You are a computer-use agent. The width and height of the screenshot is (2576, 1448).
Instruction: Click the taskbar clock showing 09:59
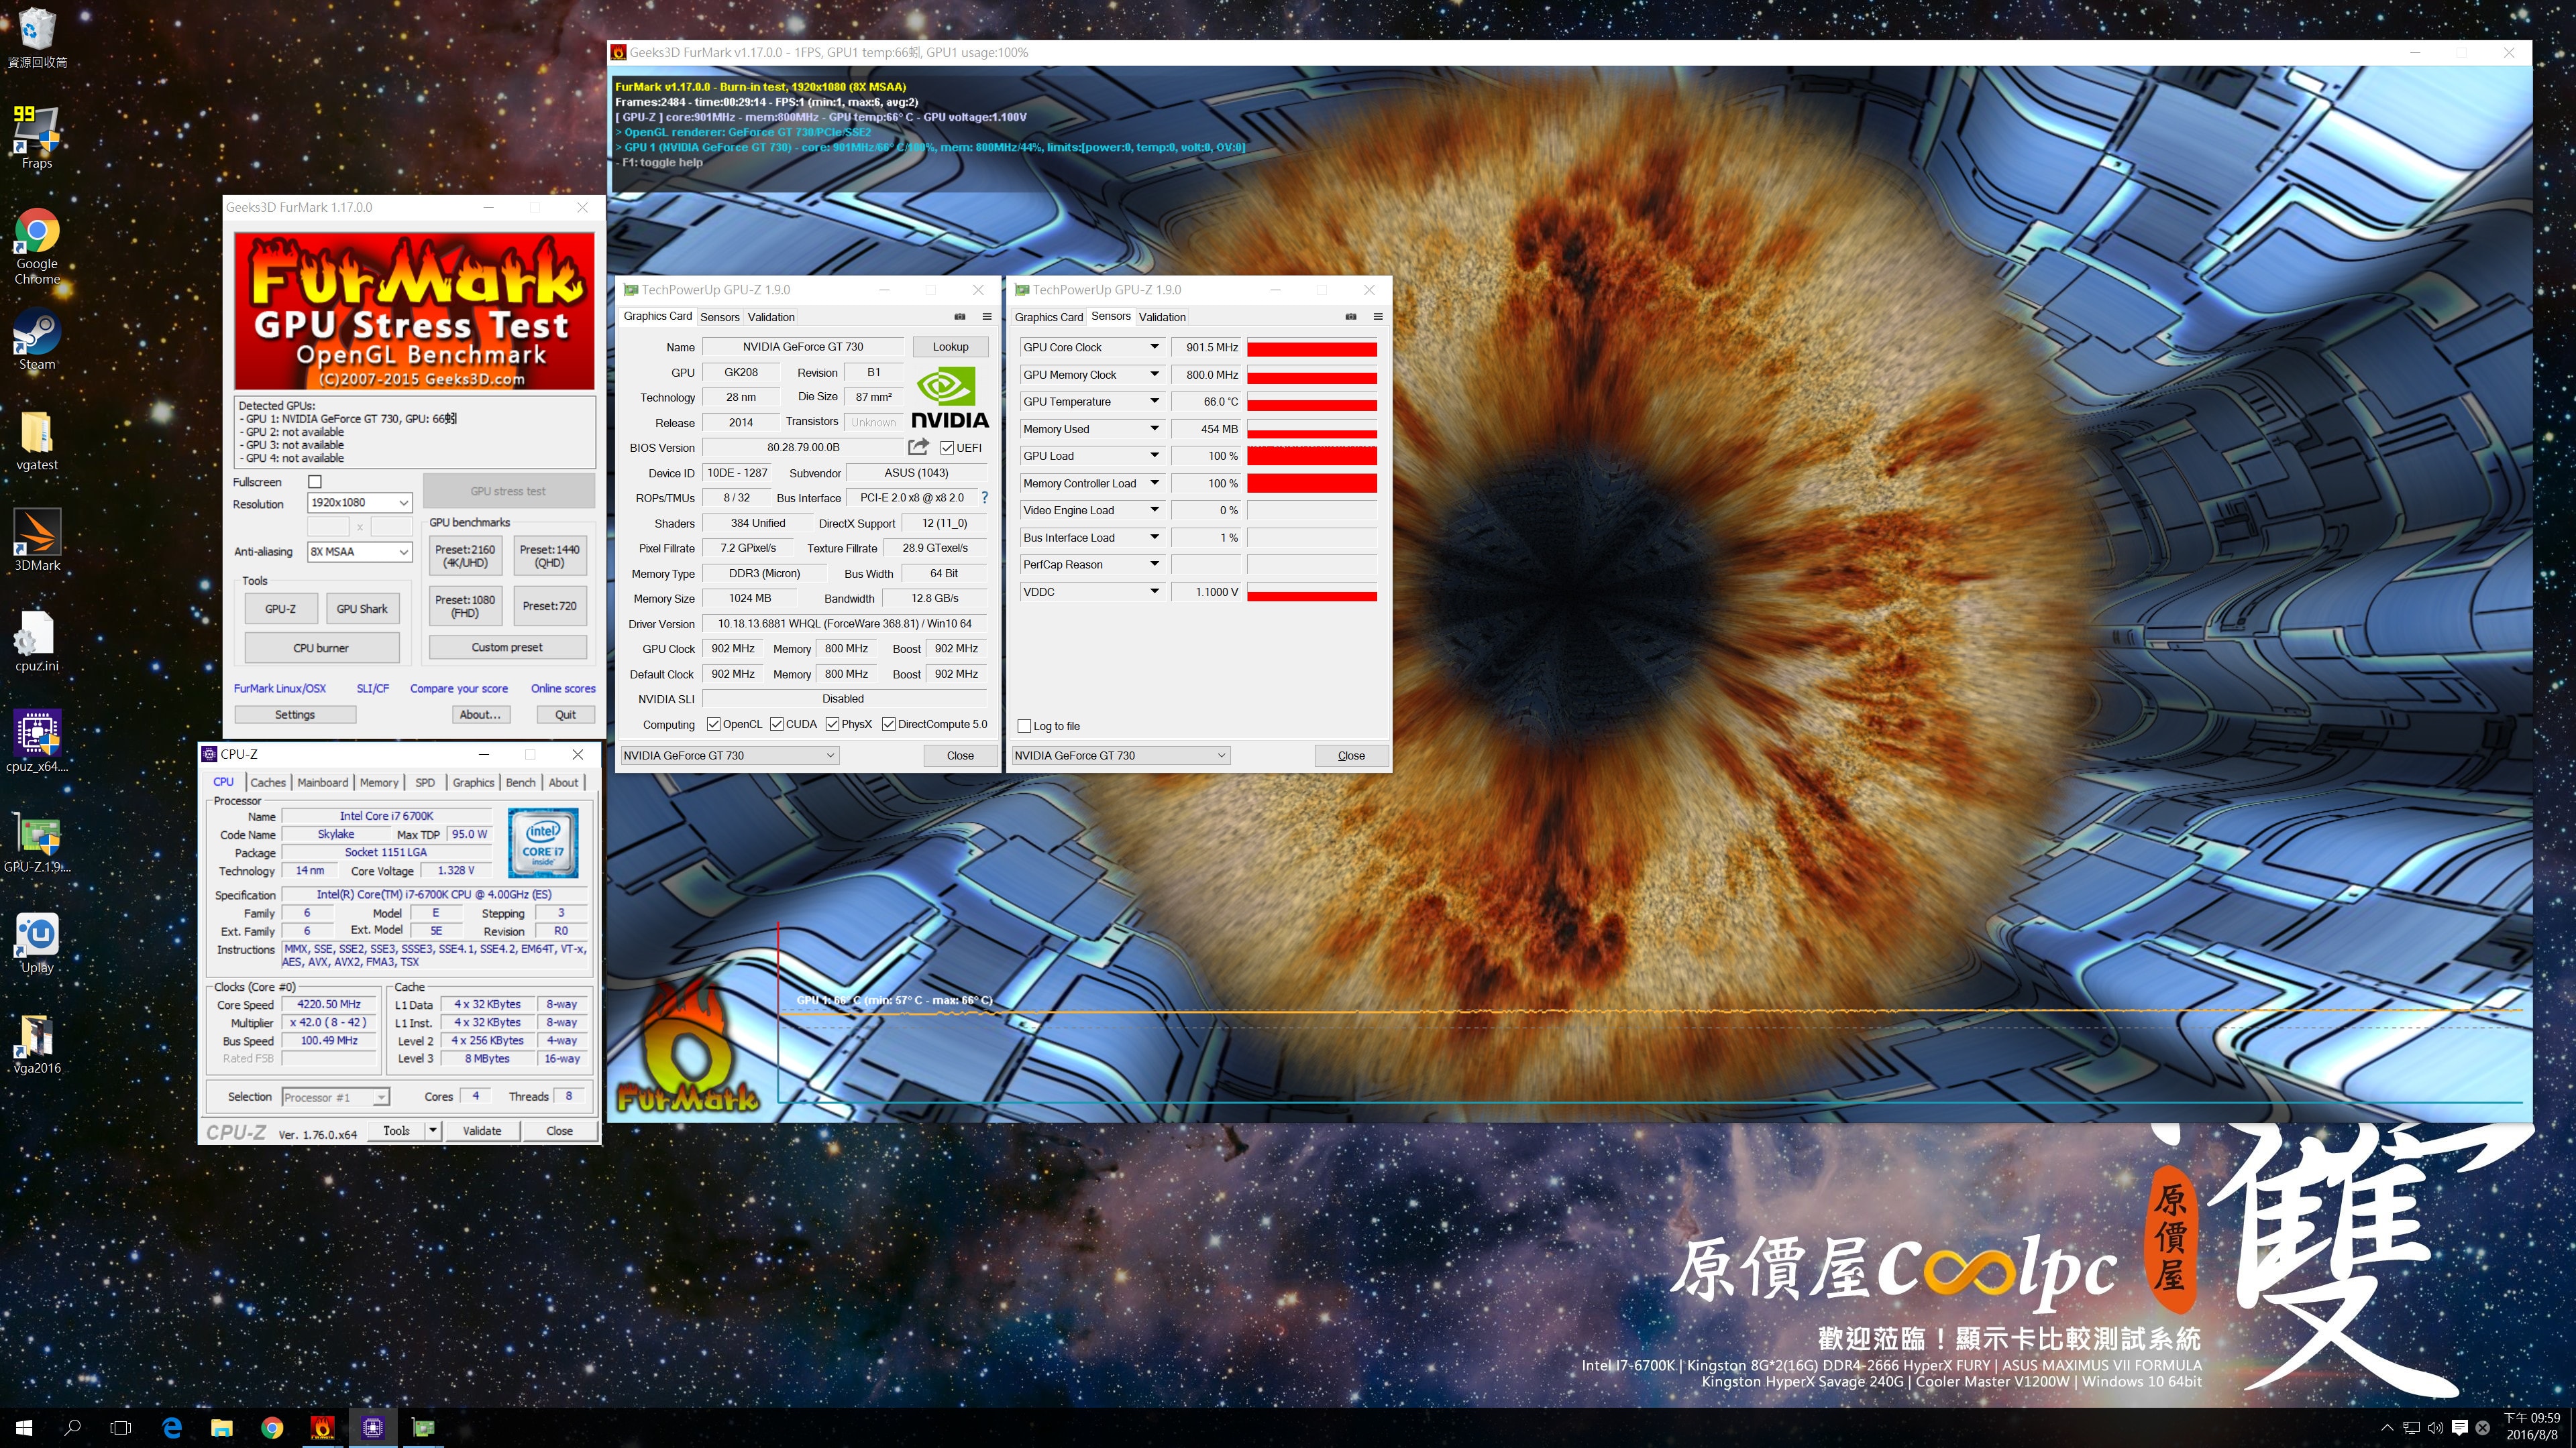pos(2531,1427)
